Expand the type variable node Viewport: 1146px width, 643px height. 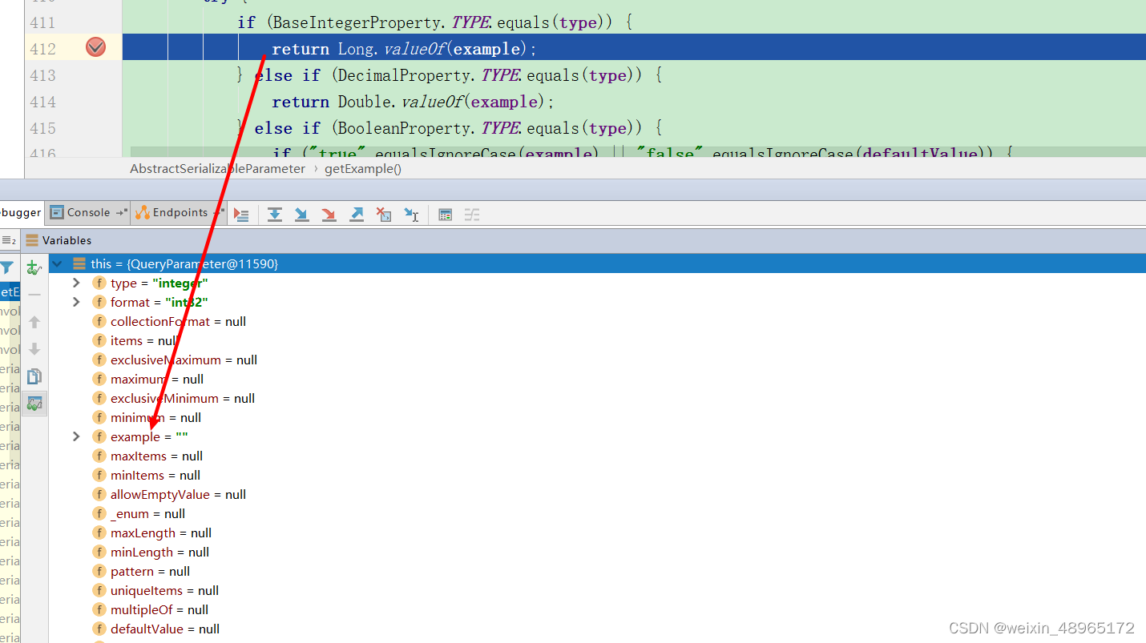[x=75, y=283]
